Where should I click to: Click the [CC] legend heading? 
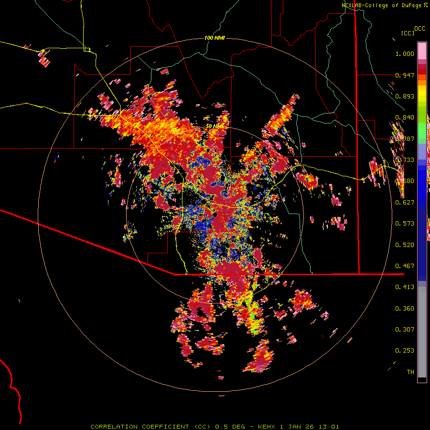408,33
